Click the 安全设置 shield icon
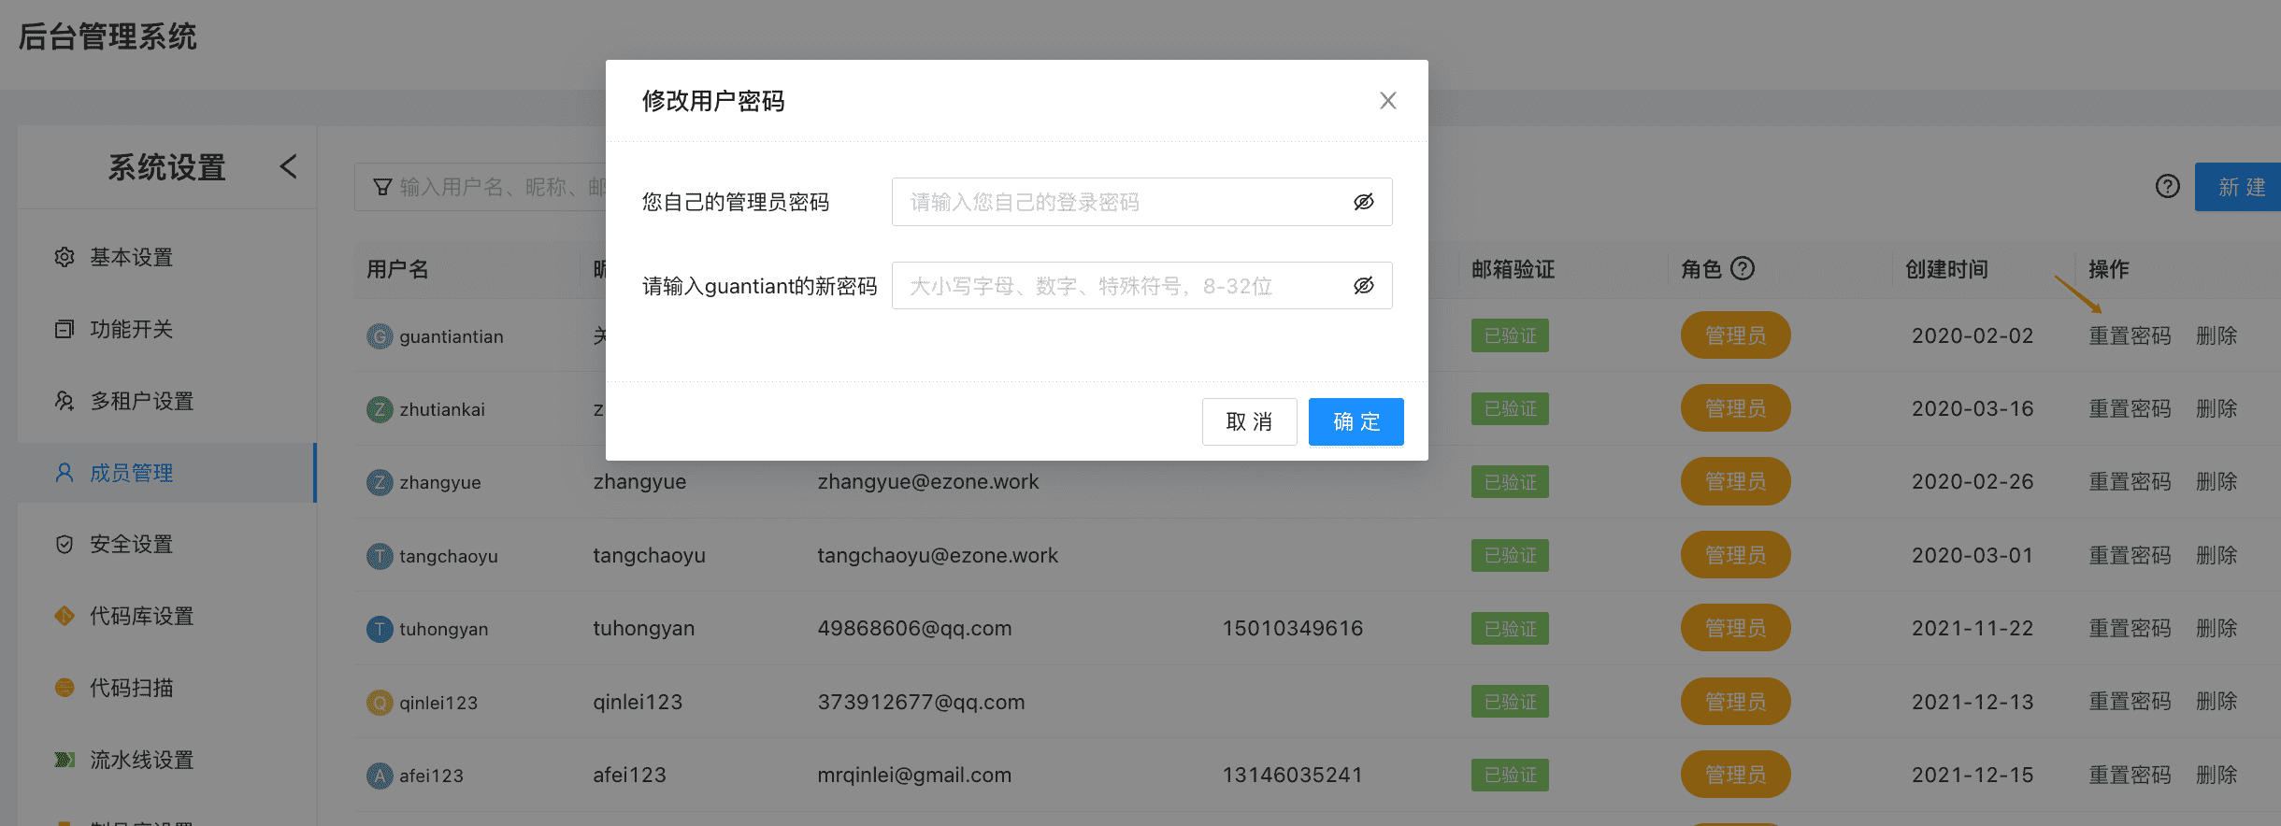 (x=65, y=544)
